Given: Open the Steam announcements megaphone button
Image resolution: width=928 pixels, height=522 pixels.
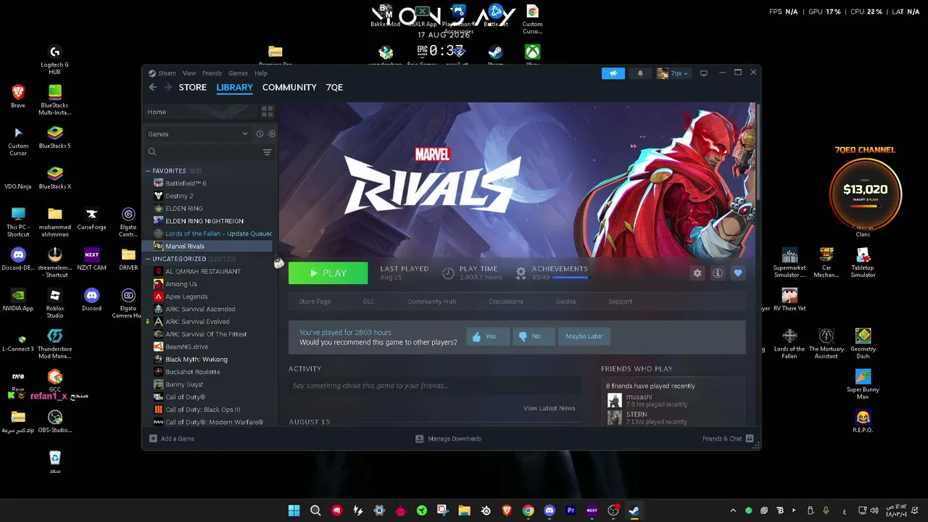Looking at the screenshot, I should (x=613, y=73).
